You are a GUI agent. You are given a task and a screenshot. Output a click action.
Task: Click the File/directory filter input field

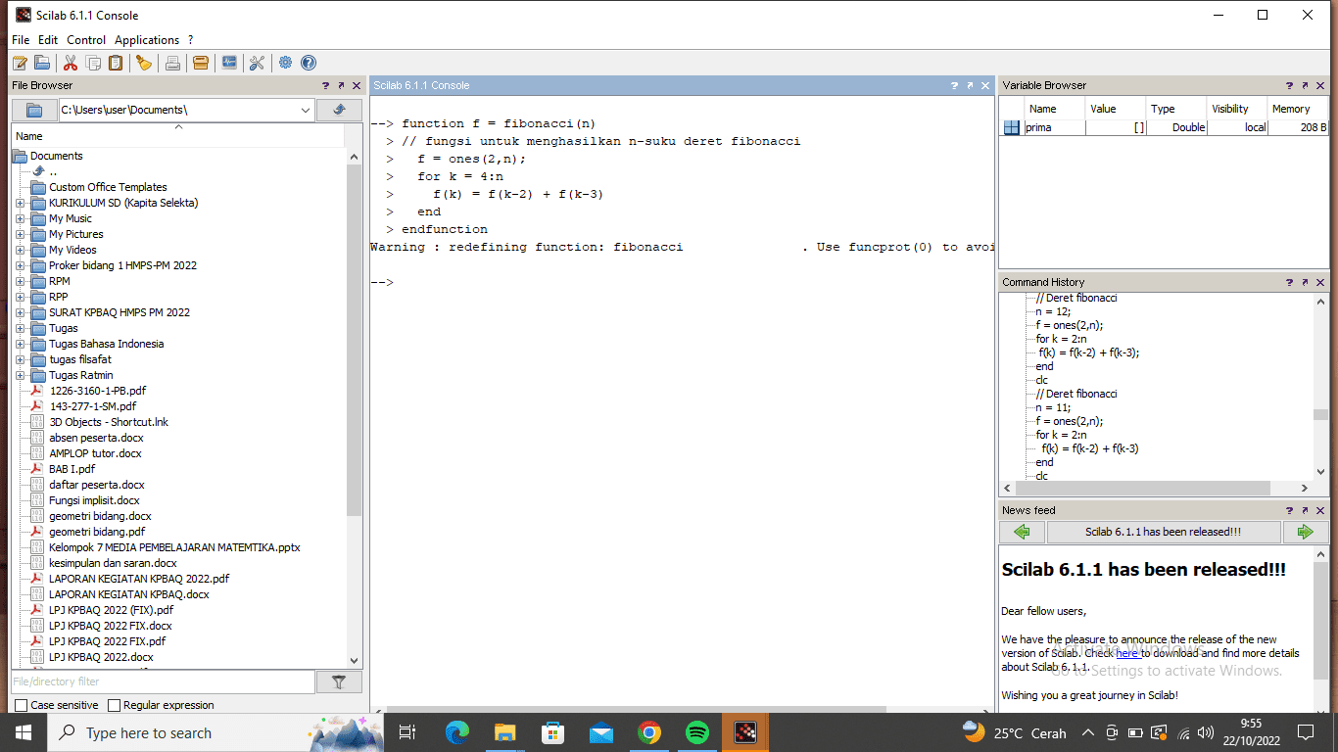point(163,681)
